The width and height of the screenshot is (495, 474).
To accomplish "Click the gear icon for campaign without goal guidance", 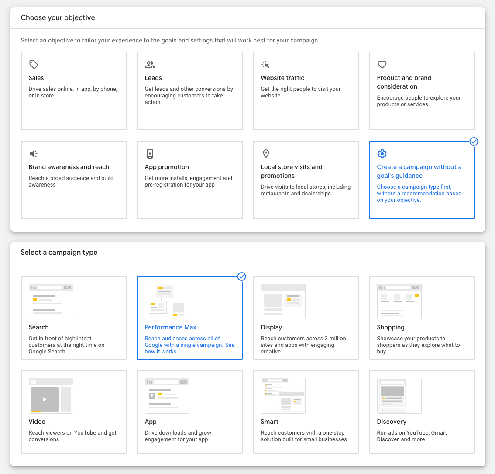I will (x=382, y=153).
